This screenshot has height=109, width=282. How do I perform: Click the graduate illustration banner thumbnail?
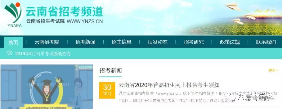(x=47, y=87)
